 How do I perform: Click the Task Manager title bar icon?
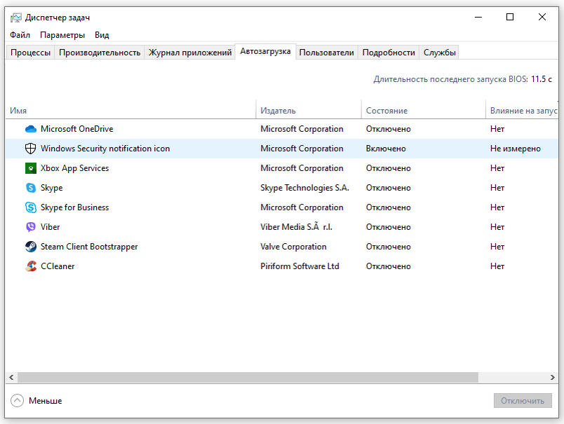[x=16, y=18]
